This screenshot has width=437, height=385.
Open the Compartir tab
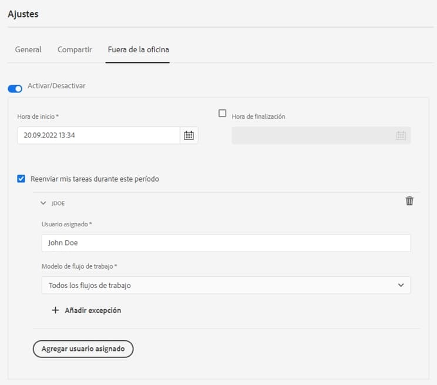(x=75, y=50)
